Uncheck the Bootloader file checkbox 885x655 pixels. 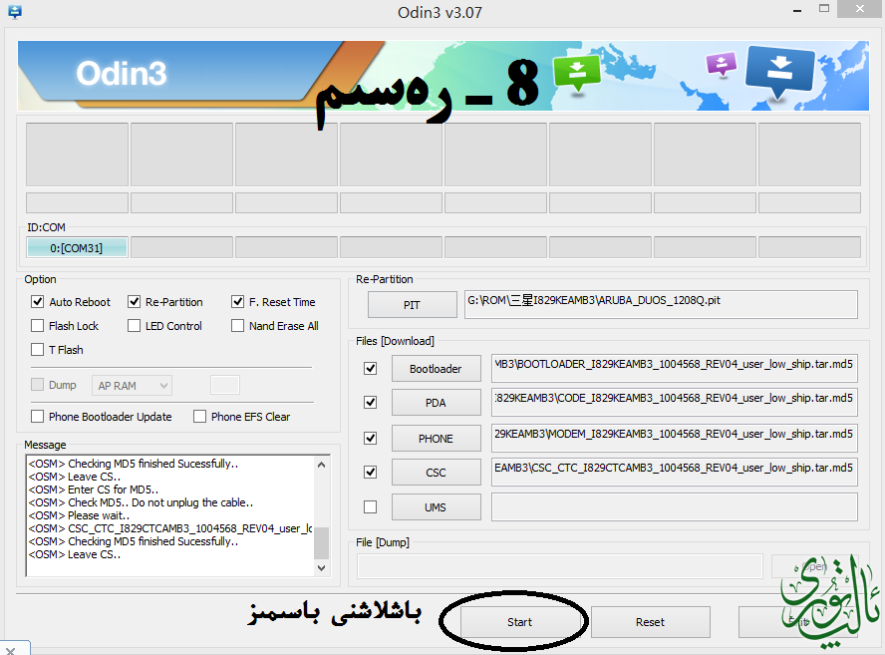coord(371,369)
